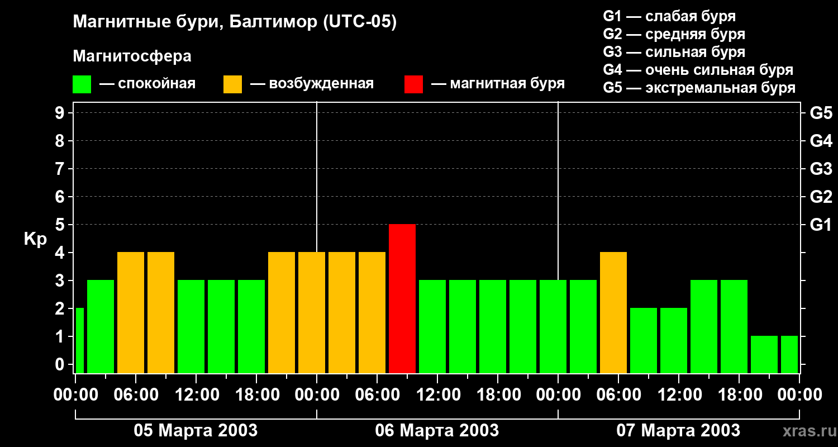Select the '06 Марта 2003' date label
Viewport: 838px width, 447px height.
click(437, 431)
